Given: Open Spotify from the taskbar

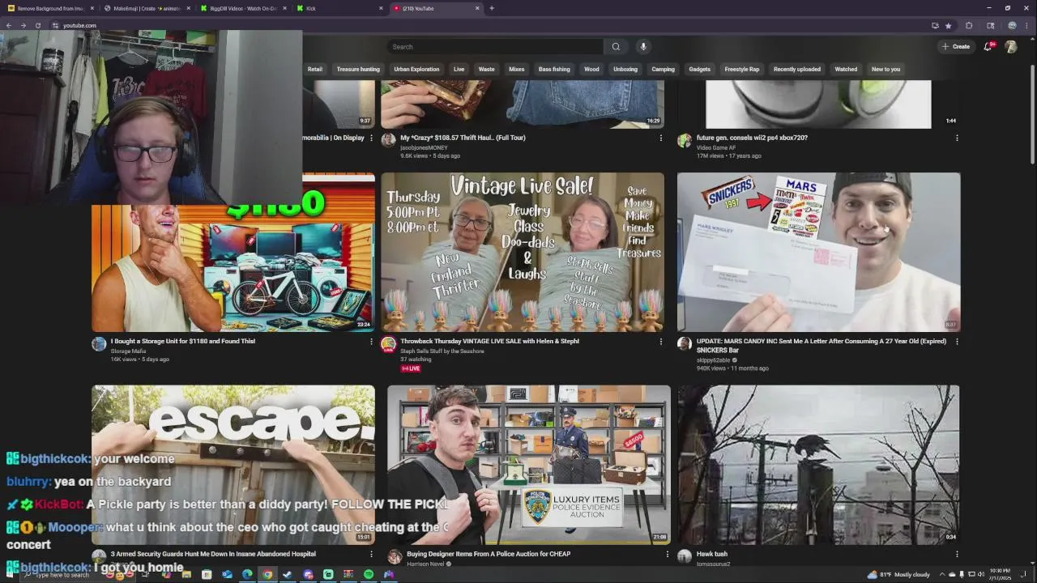Looking at the screenshot, I should click(x=369, y=575).
